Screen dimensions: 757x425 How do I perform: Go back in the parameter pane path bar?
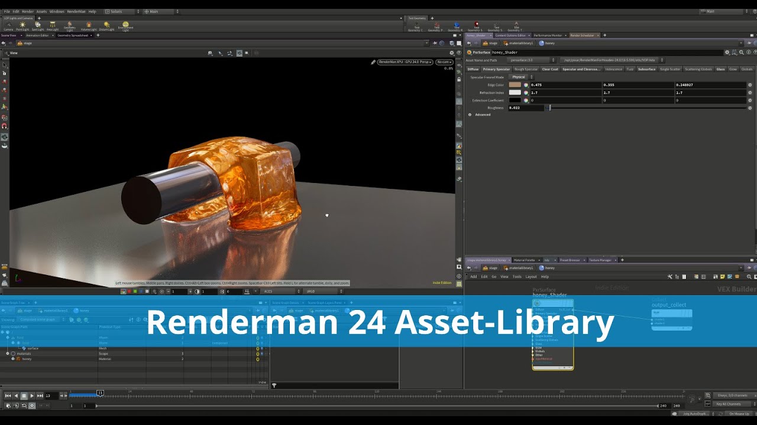pyautogui.click(x=469, y=43)
